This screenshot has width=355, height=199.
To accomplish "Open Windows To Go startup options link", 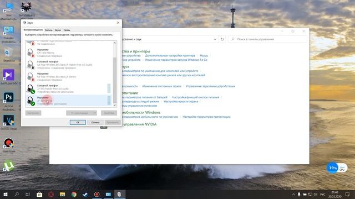I will point(176,60).
